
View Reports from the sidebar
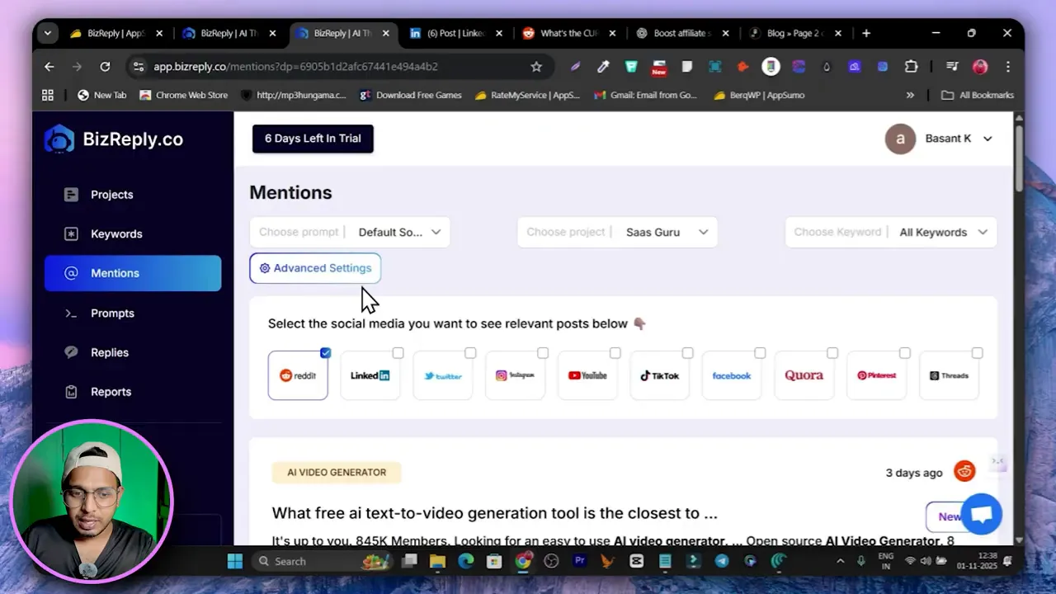tap(111, 391)
